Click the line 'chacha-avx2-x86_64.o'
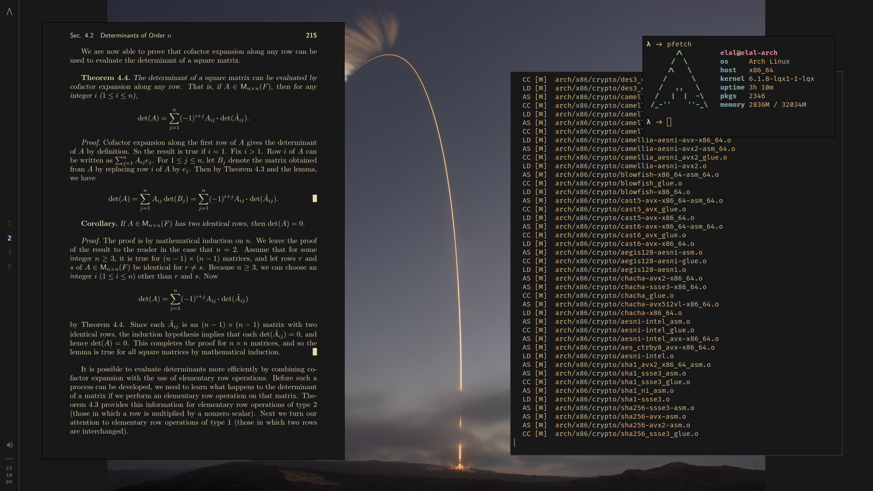This screenshot has width=873, height=491. pos(612,278)
